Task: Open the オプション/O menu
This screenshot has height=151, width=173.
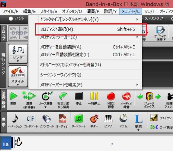Action: point(72,11)
